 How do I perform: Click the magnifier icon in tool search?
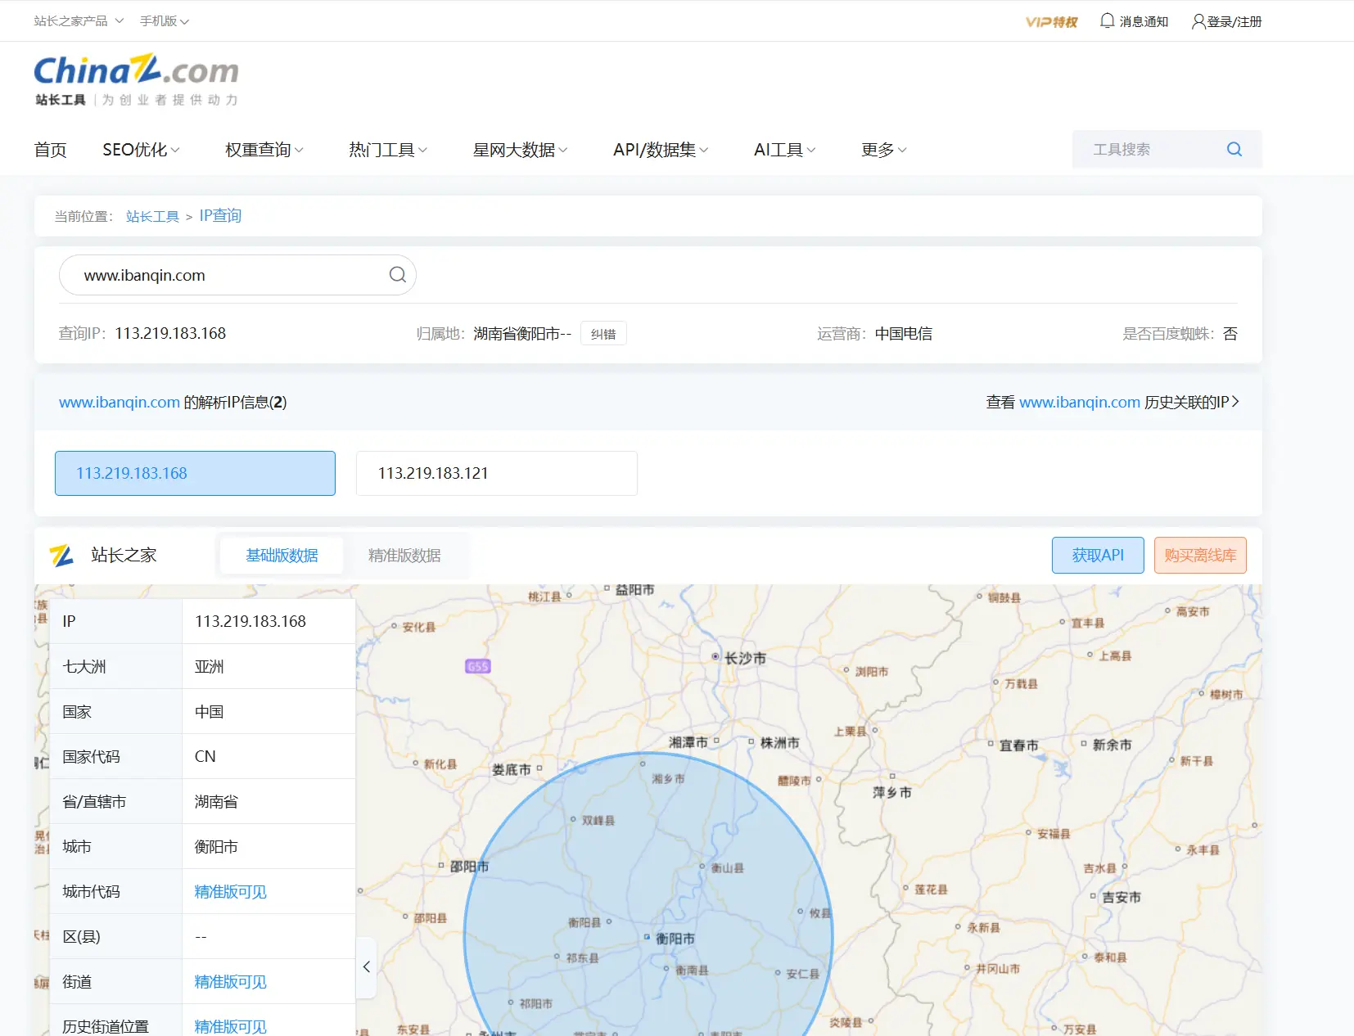pos(1234,149)
